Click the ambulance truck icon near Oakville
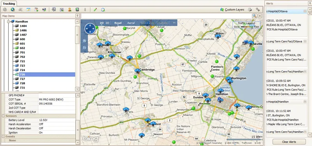312x146 pixels. pyautogui.click(x=245, y=42)
